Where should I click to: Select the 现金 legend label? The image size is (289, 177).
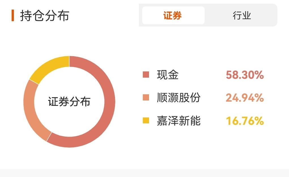point(167,75)
